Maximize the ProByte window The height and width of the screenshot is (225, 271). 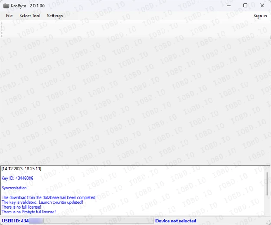[x=245, y=6]
